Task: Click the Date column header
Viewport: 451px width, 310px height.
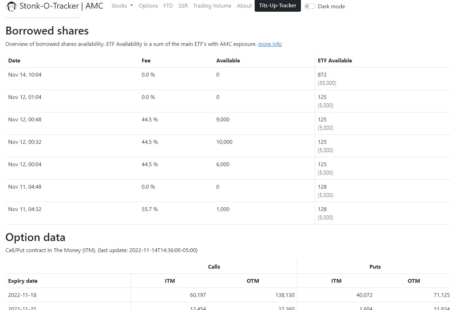Action: point(14,61)
